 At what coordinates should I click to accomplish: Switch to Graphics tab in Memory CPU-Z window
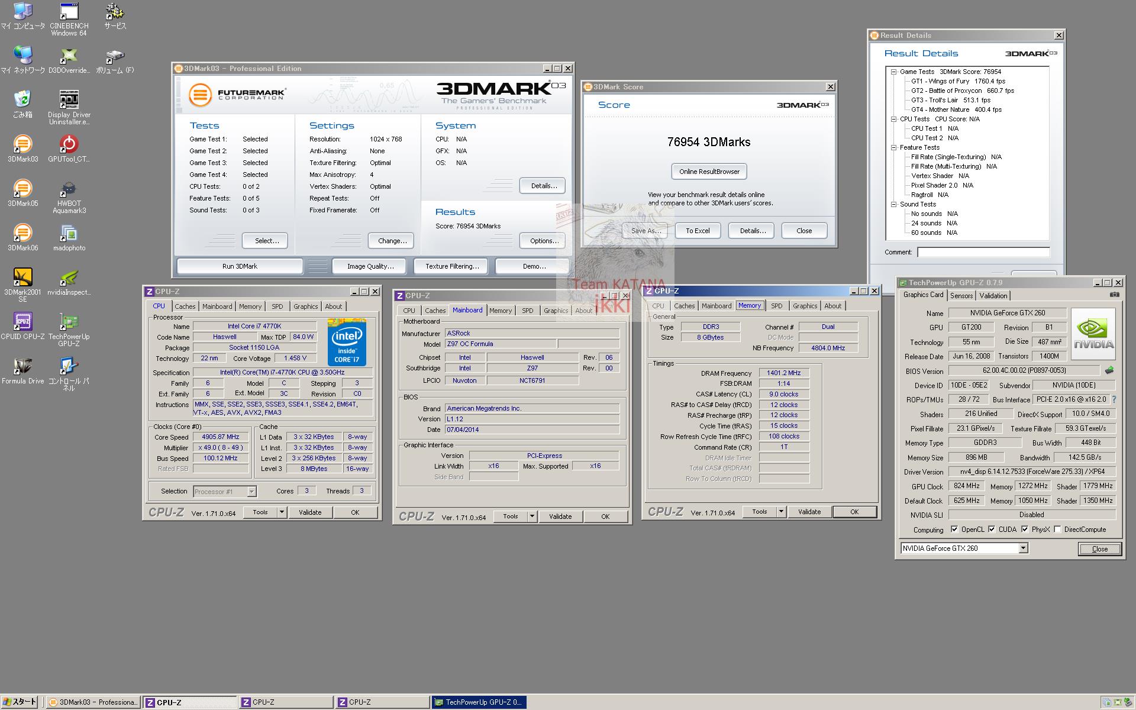click(x=805, y=306)
